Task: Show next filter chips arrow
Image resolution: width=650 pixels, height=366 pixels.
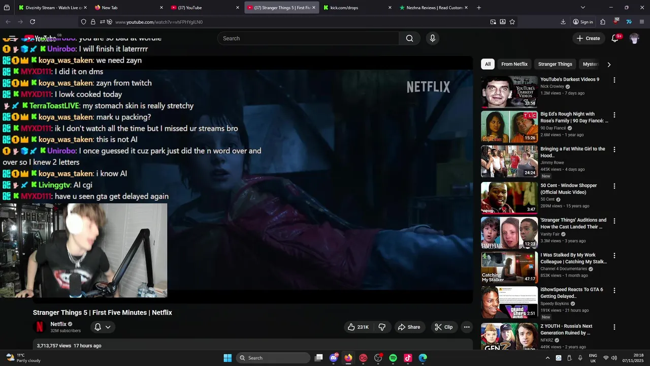Action: pos(609,64)
